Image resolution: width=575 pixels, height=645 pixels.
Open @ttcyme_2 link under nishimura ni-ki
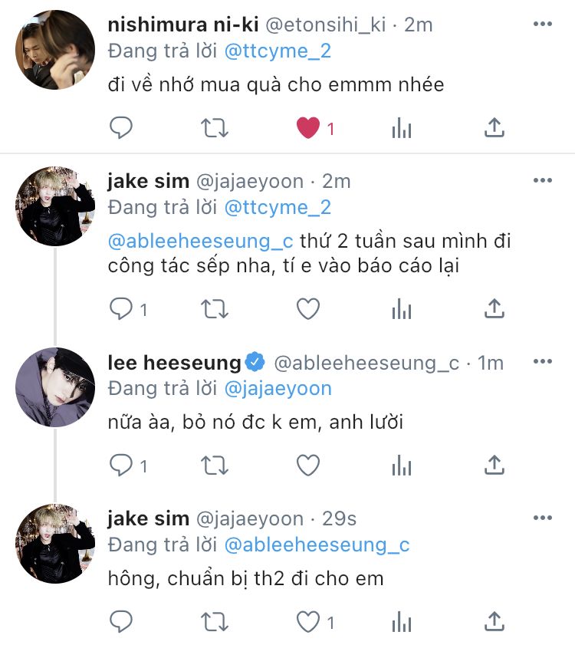click(x=278, y=51)
